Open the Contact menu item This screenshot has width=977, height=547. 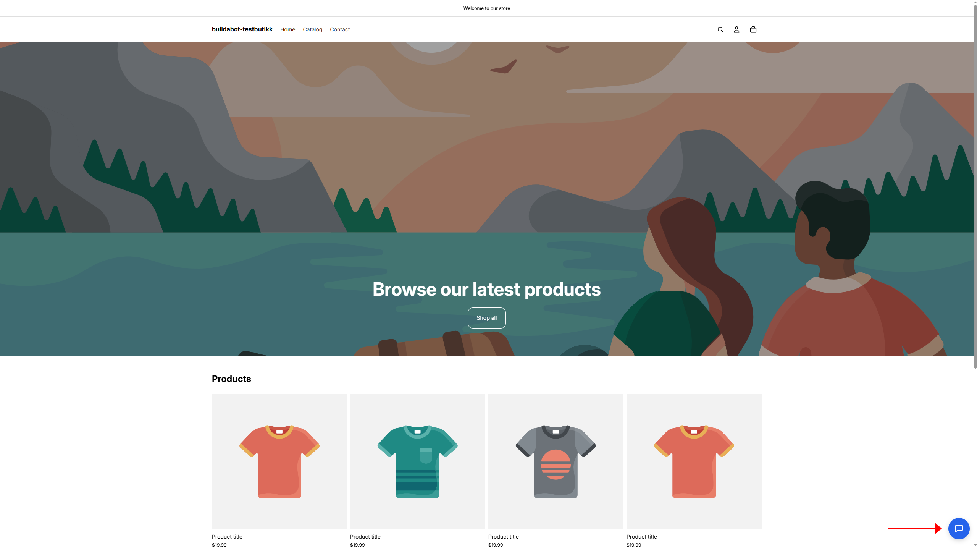[340, 29]
